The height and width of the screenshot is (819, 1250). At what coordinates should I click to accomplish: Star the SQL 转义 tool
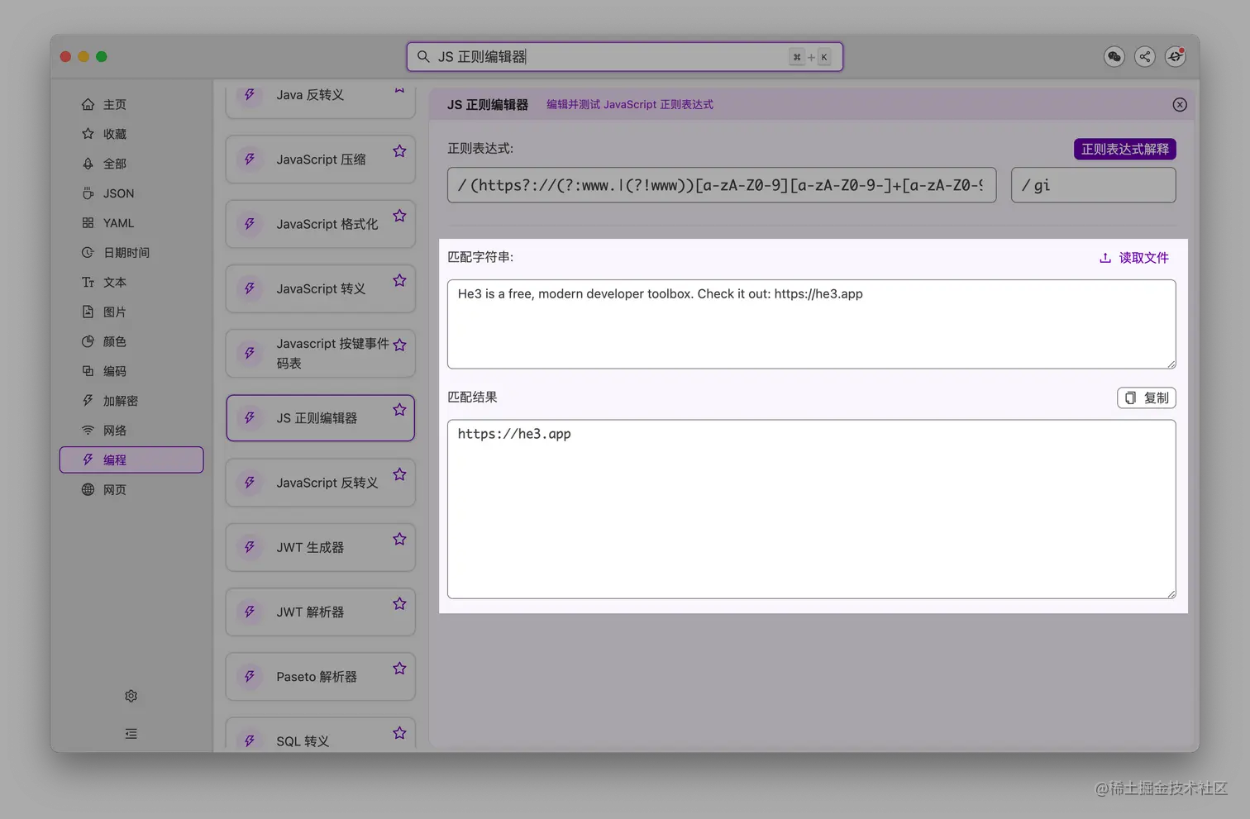pos(399,733)
